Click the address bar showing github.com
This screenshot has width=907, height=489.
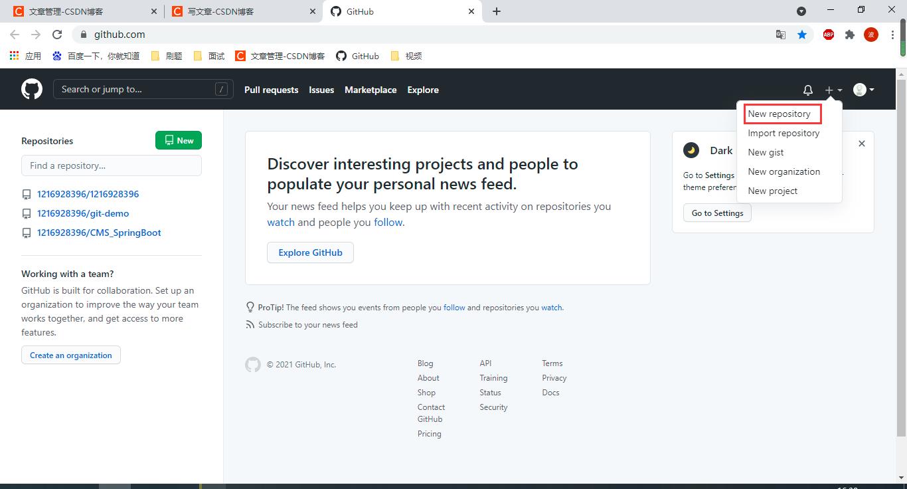pyautogui.click(x=425, y=35)
